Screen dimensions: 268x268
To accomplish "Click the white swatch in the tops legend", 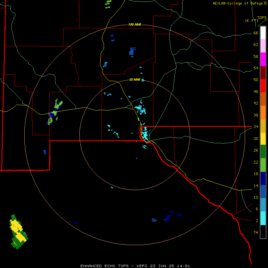I will point(263,33).
